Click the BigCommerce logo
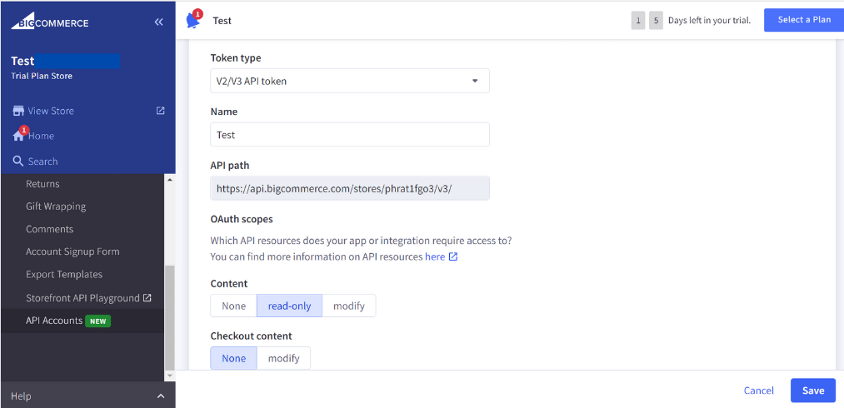Screen dimensions: 844x408 point(50,22)
